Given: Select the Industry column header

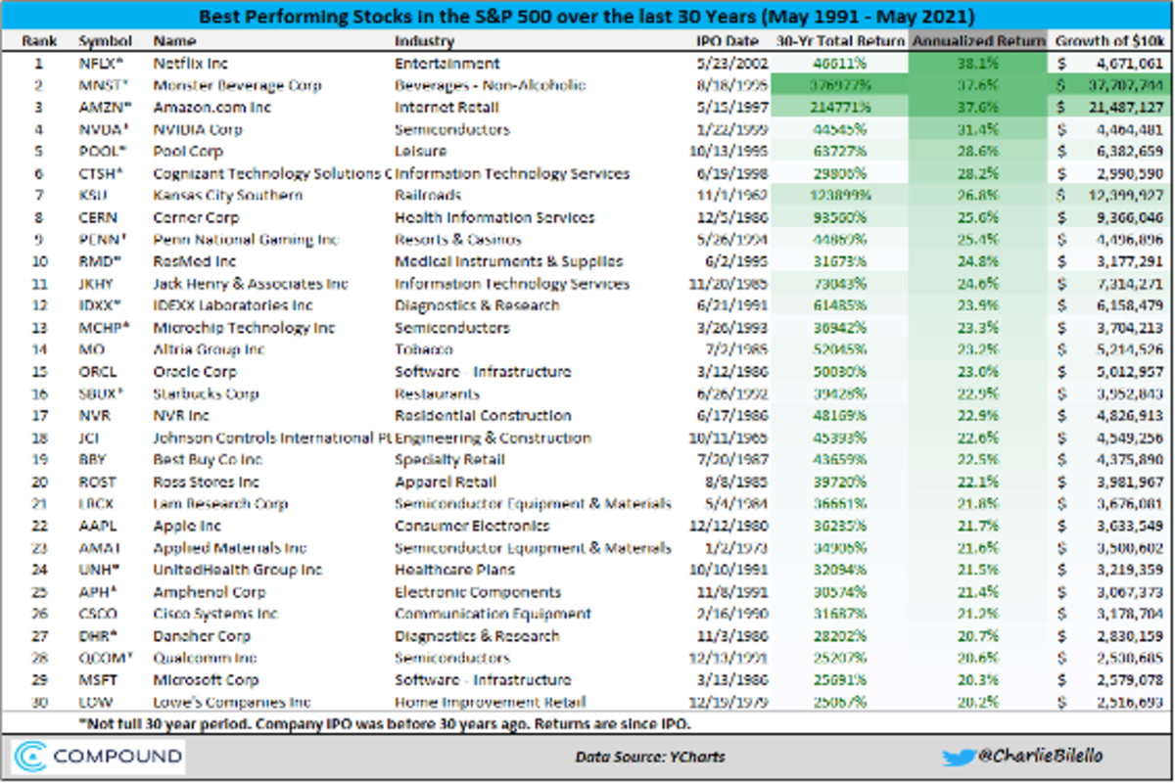Looking at the screenshot, I should coord(424,41).
